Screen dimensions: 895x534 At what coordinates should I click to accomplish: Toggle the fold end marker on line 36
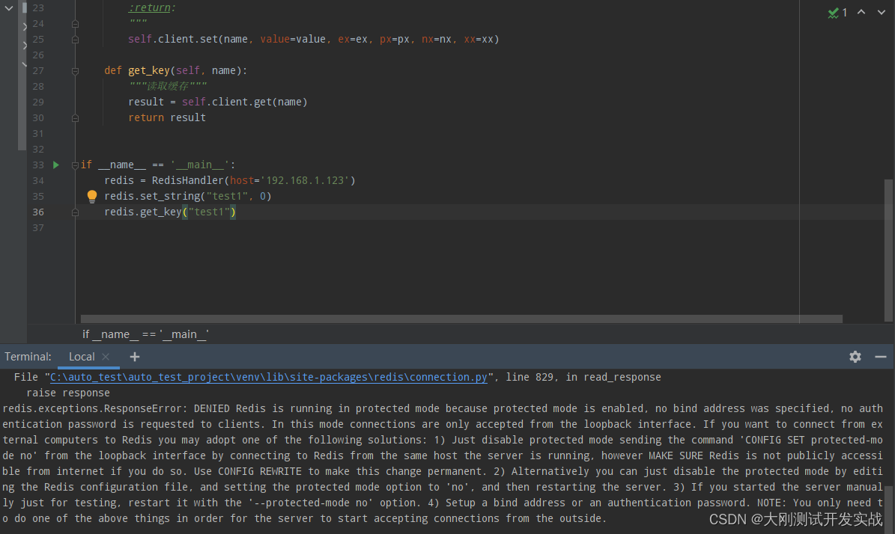[75, 212]
